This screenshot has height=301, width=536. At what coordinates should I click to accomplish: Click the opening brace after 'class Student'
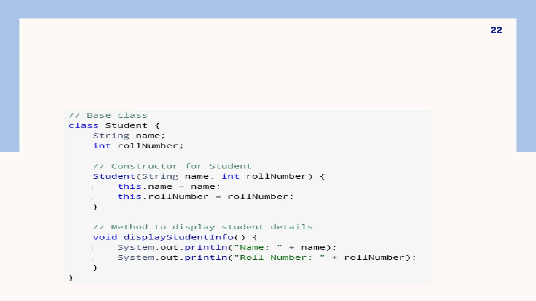tap(157, 126)
